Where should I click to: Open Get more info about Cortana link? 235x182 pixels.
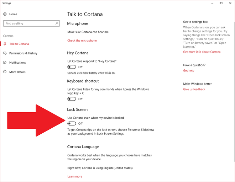(202, 52)
